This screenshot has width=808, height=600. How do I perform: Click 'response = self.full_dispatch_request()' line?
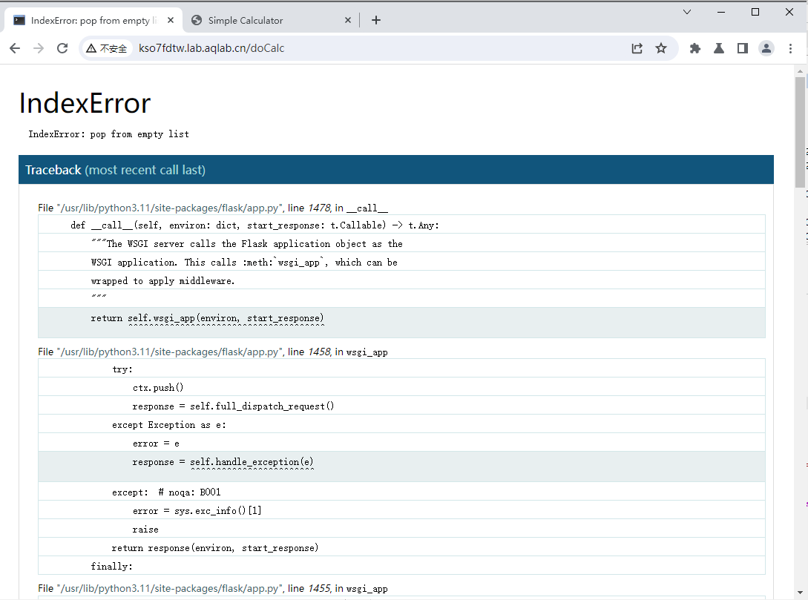click(x=401, y=406)
